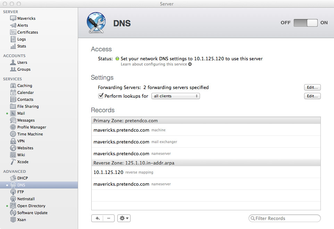This screenshot has height=229, width=334.
Task: Click the green DNS status indicator
Action: click(117, 59)
